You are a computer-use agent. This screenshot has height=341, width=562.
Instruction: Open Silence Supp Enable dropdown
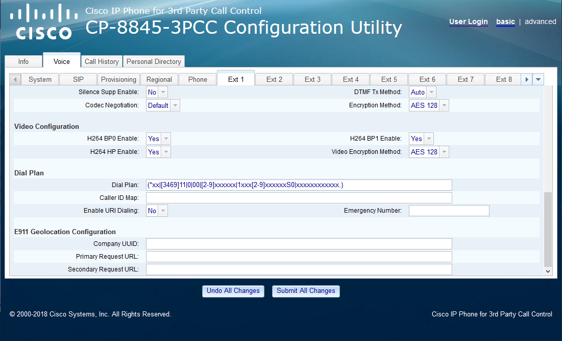point(157,93)
